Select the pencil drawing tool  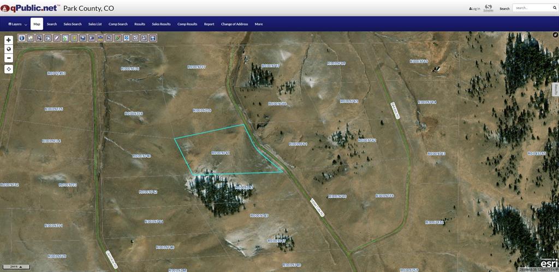click(118, 38)
